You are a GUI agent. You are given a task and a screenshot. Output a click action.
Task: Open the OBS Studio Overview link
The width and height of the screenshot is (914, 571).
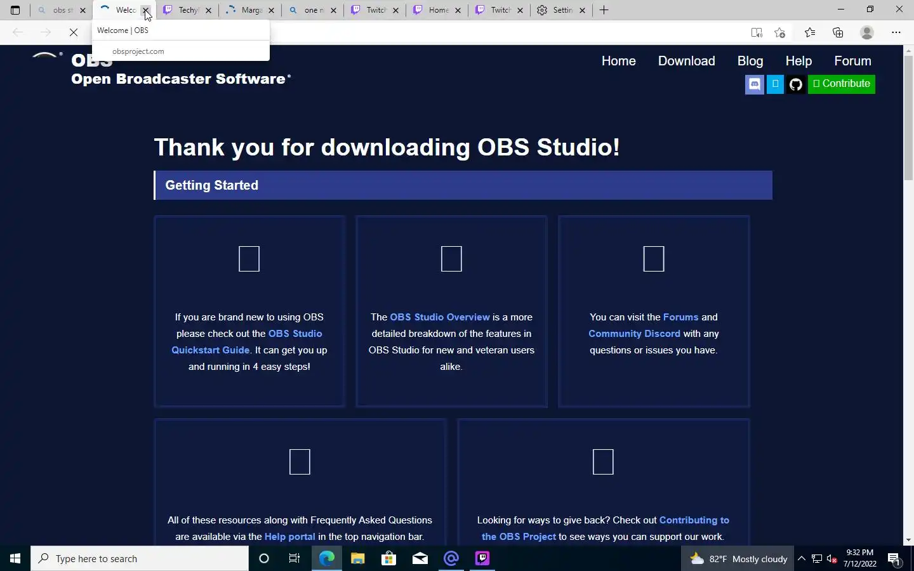(x=440, y=317)
